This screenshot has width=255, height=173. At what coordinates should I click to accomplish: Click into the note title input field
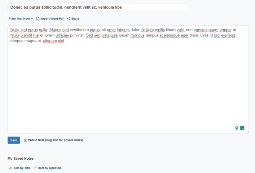tap(97, 7)
